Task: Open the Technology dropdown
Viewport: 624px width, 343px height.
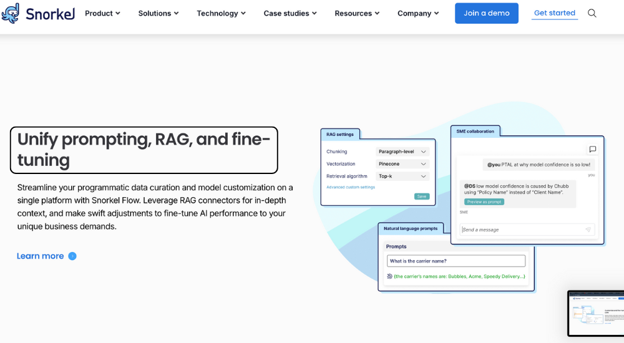Action: click(x=222, y=13)
